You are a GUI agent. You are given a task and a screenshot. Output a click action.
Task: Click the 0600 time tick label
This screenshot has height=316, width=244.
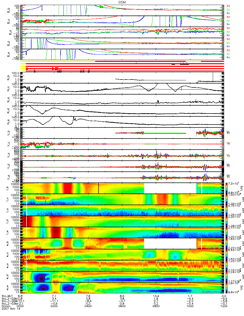(122, 306)
